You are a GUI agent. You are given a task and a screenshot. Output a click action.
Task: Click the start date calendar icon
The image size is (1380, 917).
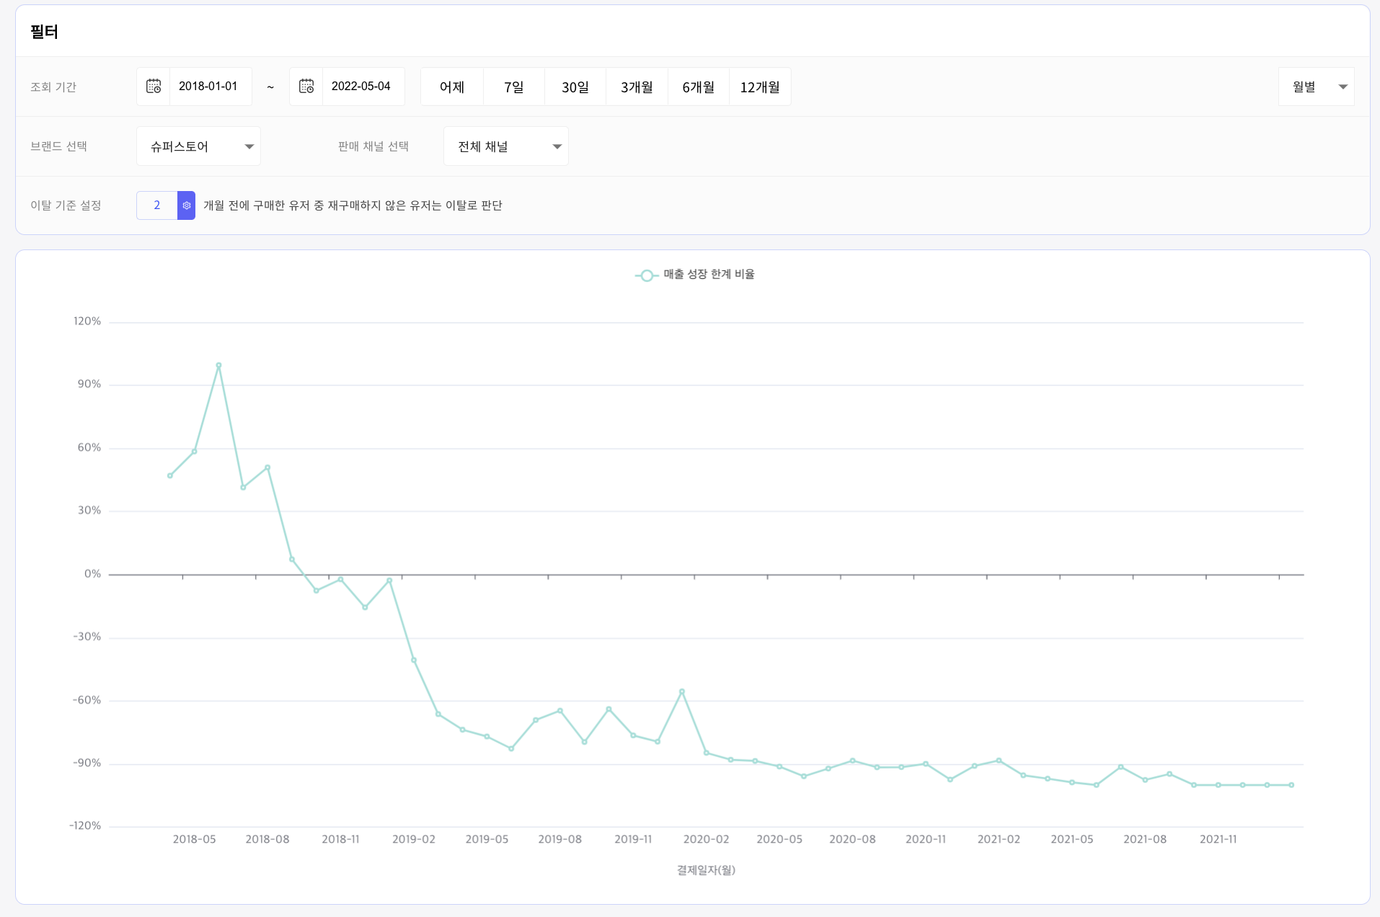coord(154,87)
